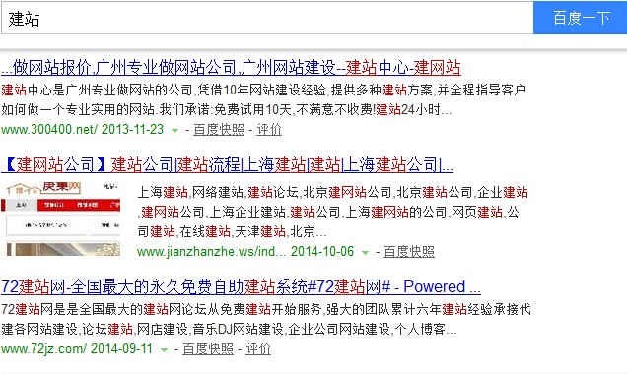Expand dropdown arrow next to www.300400.net

tap(174, 130)
